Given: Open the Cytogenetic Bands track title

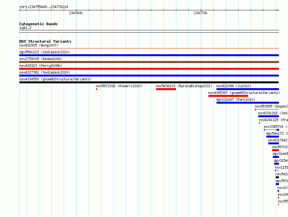Looking at the screenshot, I should (x=39, y=24).
